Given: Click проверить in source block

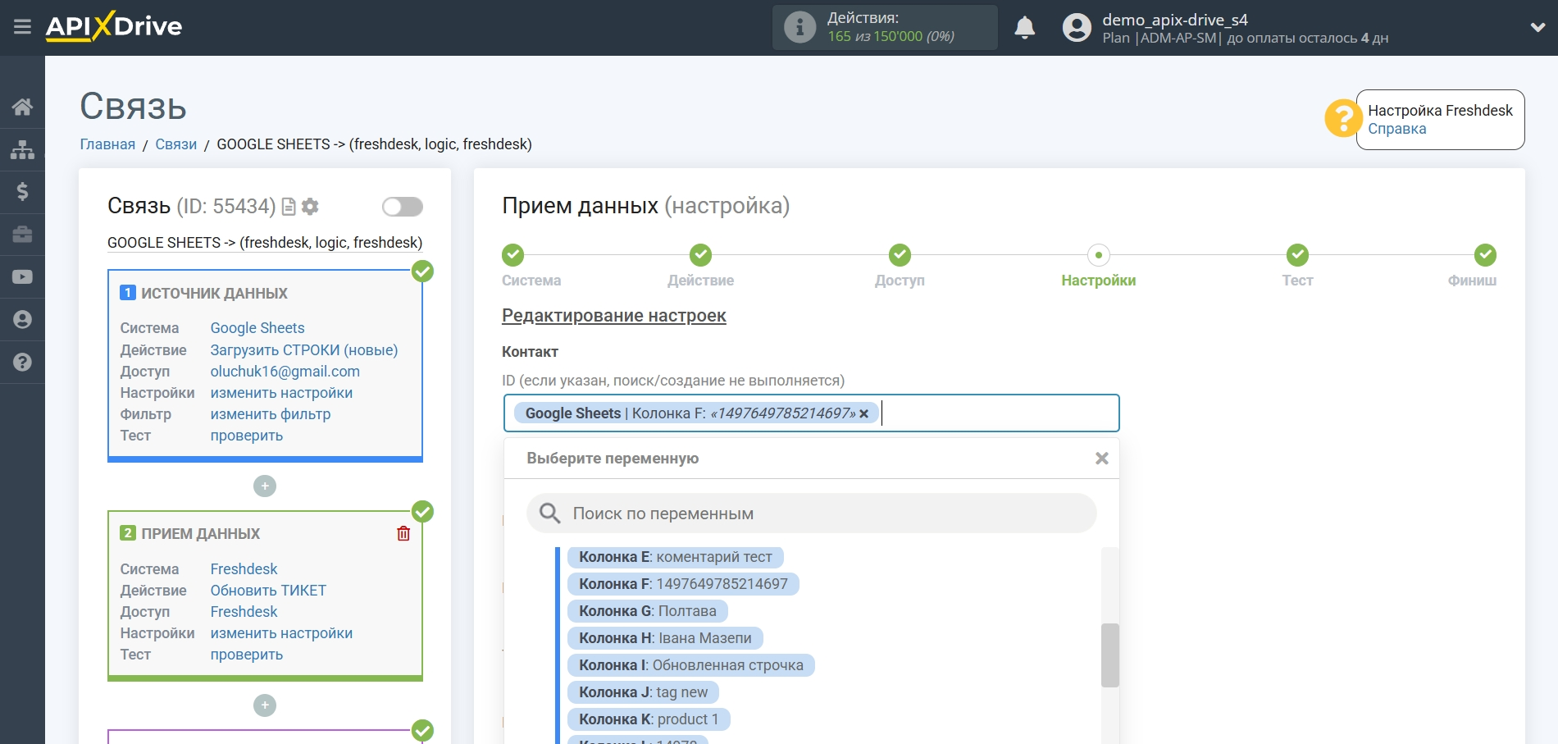Looking at the screenshot, I should 247,436.
